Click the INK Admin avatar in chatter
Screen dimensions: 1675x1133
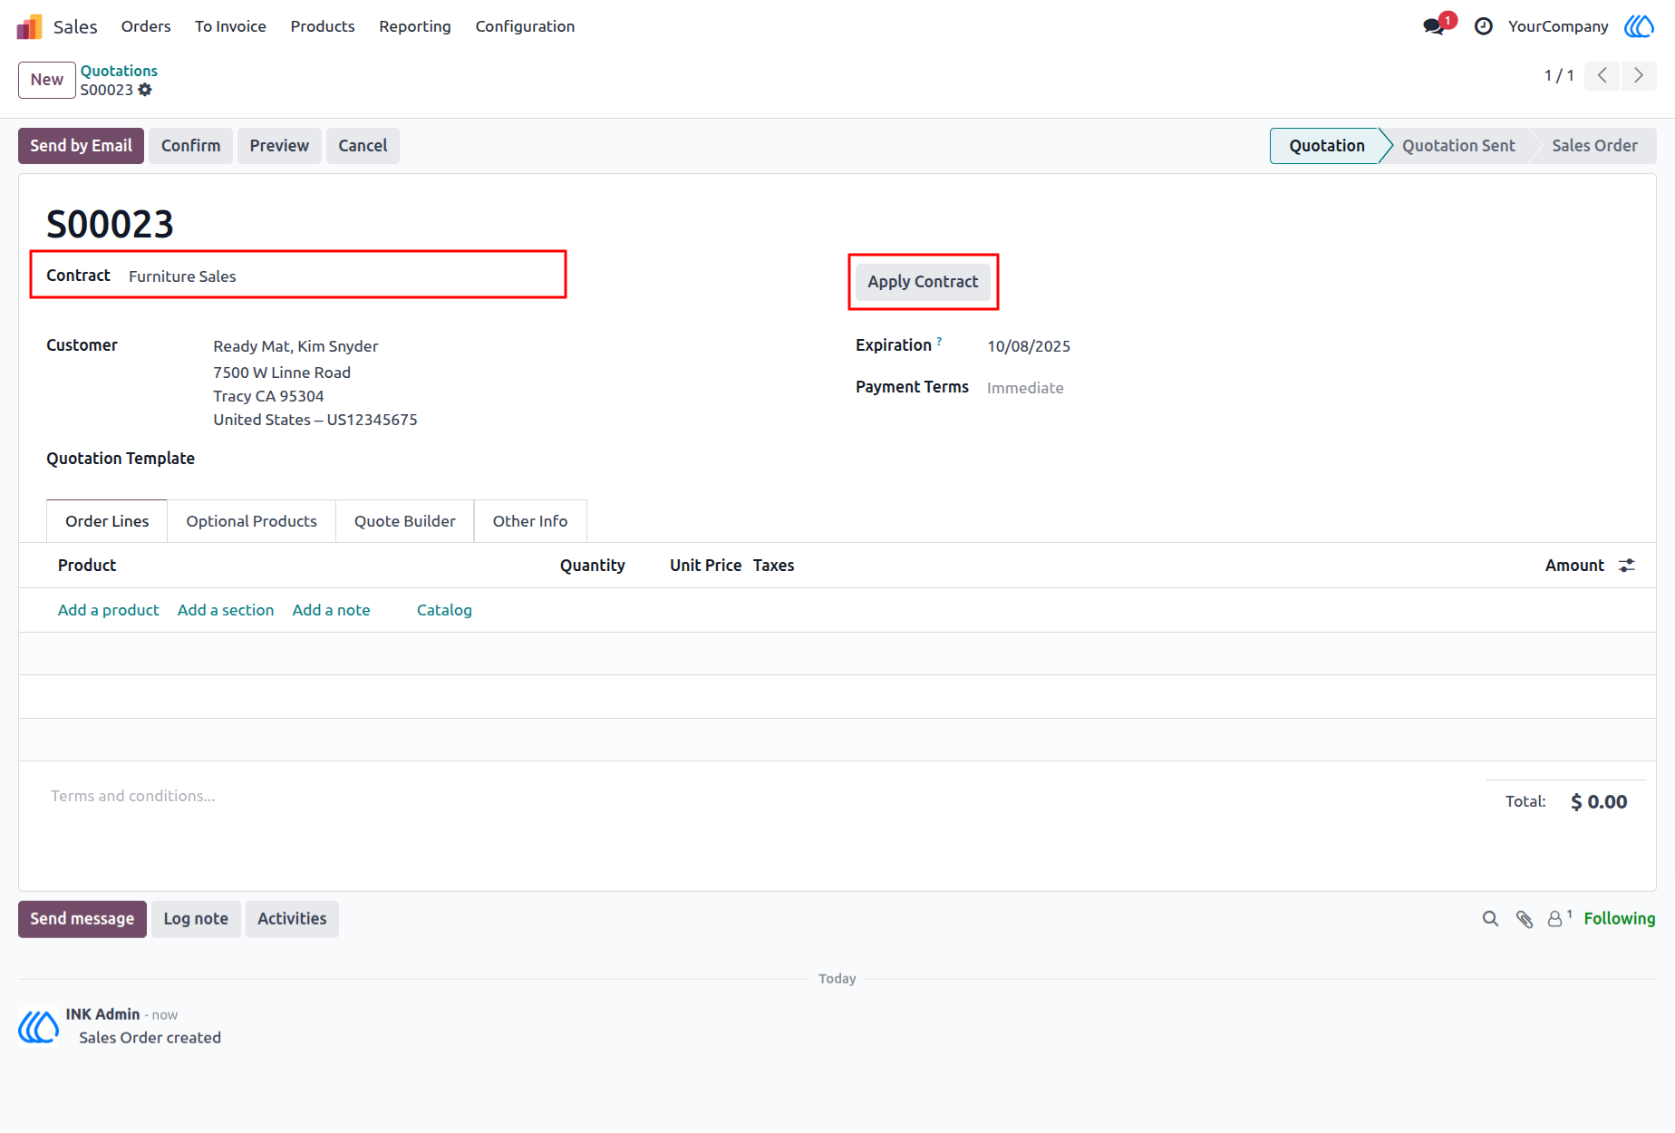click(x=38, y=1026)
